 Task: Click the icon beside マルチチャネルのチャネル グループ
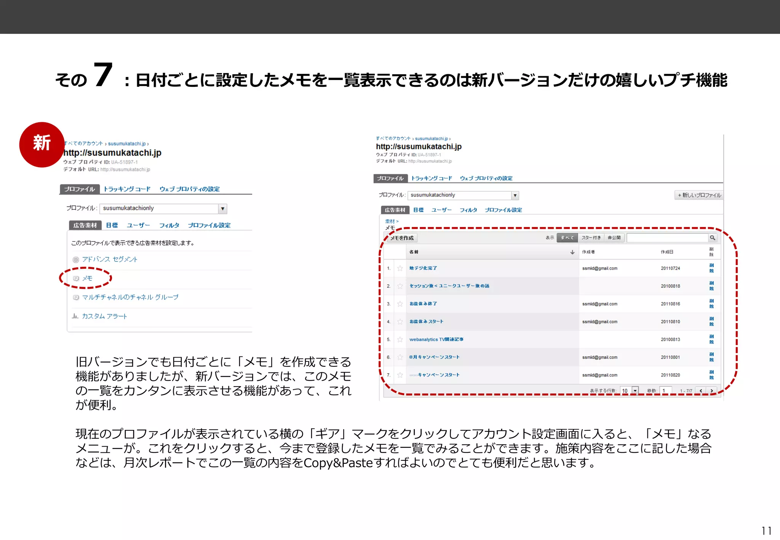coord(76,297)
